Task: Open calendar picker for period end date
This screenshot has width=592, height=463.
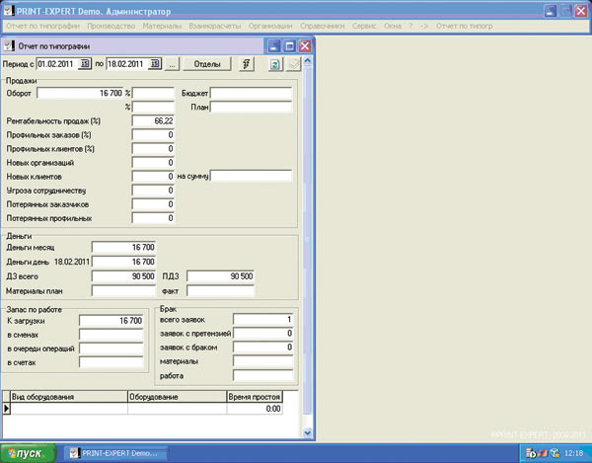Action: (x=155, y=64)
